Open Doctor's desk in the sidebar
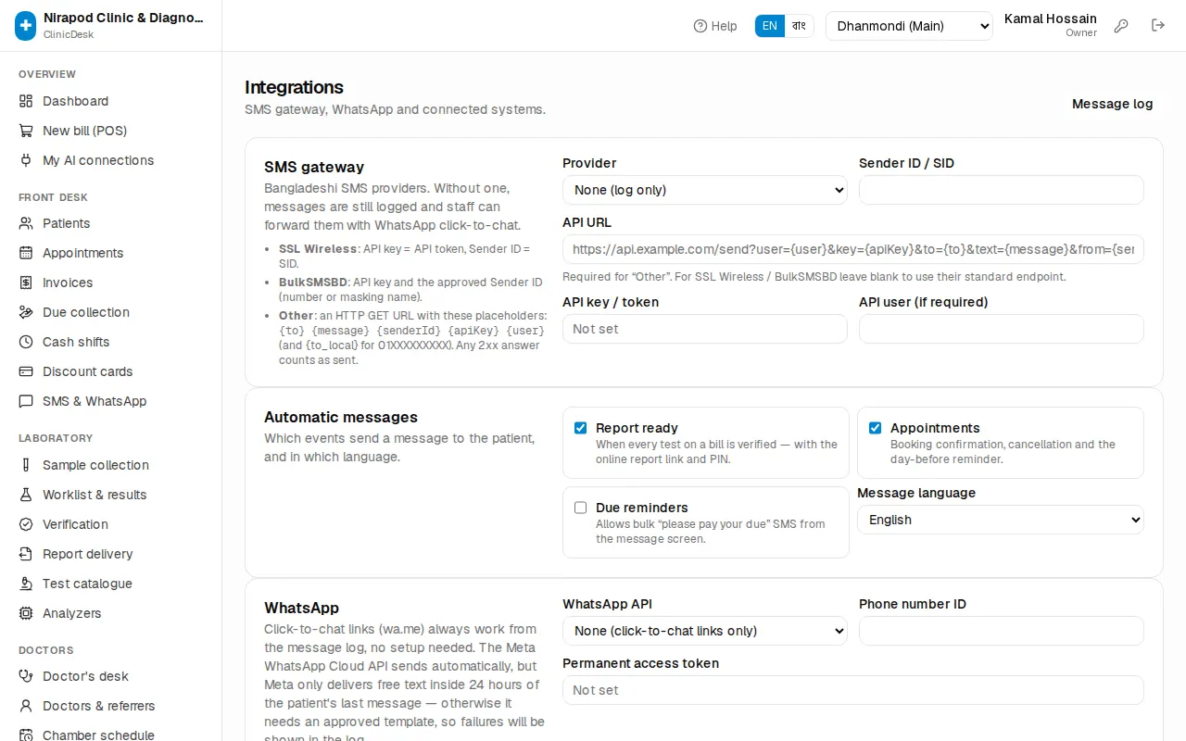The height and width of the screenshot is (741, 1186). tap(111, 676)
